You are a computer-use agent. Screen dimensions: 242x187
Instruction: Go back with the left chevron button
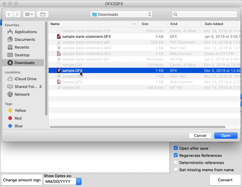click(9, 14)
